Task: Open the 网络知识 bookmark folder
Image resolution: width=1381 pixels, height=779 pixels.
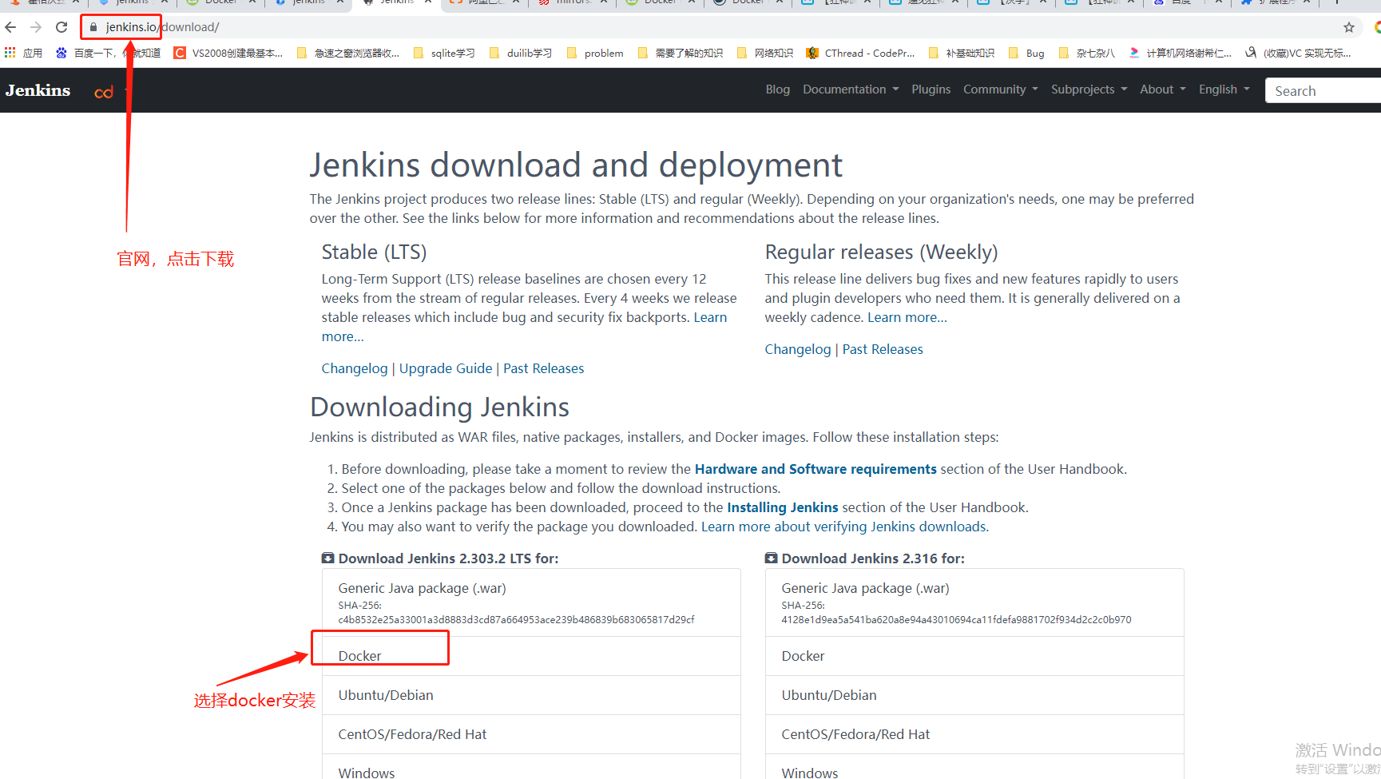Action: pyautogui.click(x=765, y=53)
